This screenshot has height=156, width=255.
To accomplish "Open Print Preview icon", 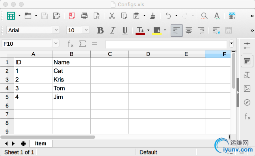I will tap(97, 16).
